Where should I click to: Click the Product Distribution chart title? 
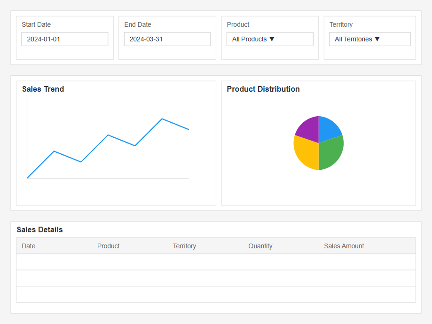(x=263, y=89)
